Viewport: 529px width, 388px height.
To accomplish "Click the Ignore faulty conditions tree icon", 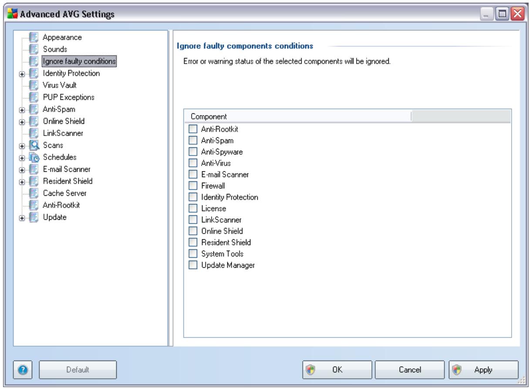I will point(34,61).
